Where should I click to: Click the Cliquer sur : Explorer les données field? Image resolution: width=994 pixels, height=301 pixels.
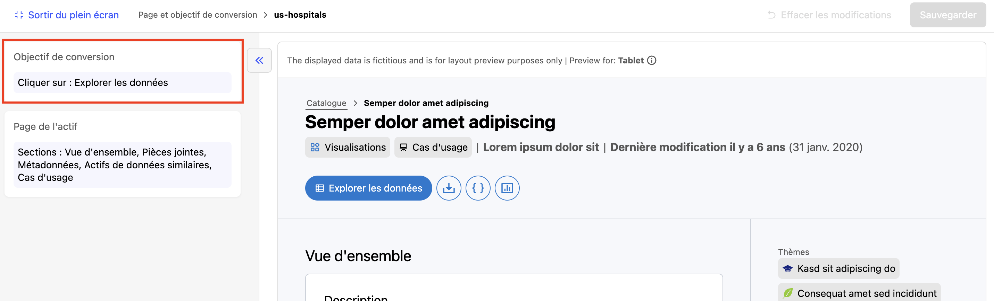122,83
